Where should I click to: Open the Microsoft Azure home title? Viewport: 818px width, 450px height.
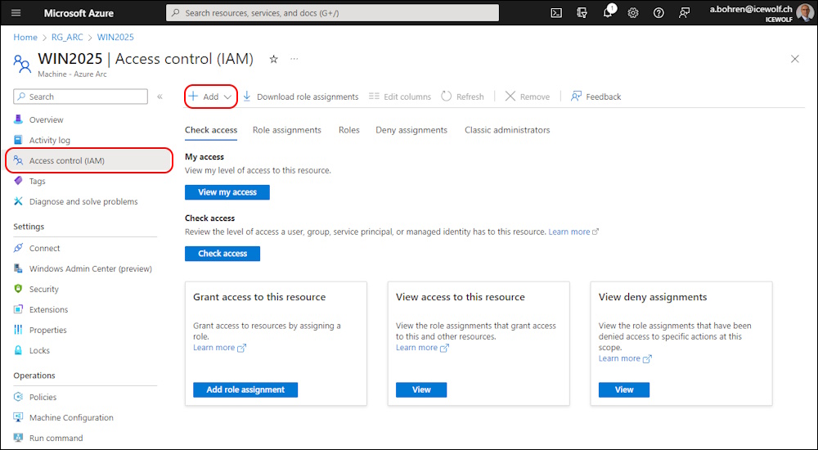[79, 13]
